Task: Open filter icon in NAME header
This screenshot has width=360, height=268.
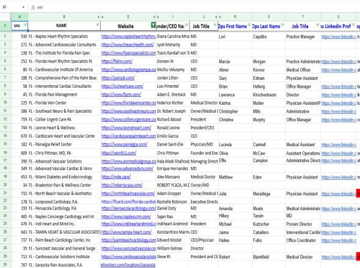Action: [x=98, y=25]
